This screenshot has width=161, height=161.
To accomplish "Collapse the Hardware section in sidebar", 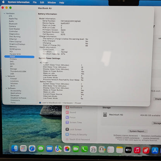I will [x=5, y=14].
